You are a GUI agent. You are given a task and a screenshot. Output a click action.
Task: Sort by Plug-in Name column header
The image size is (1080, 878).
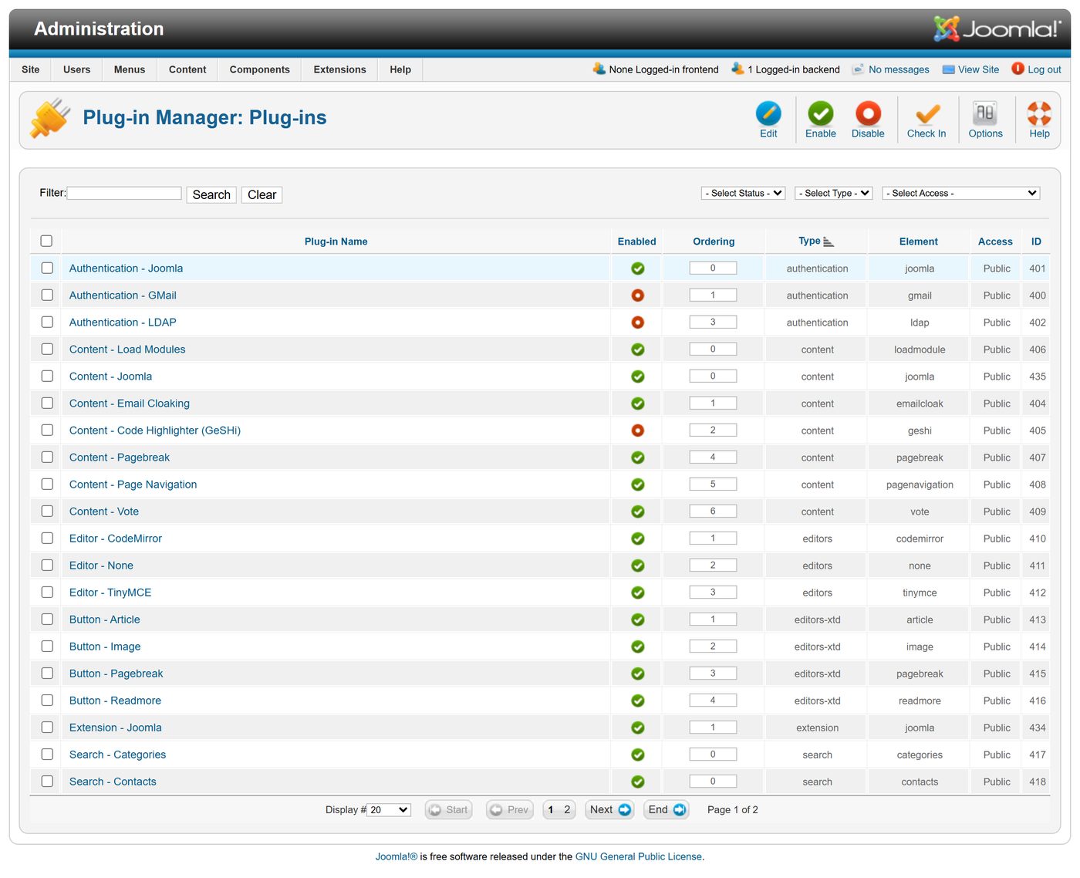(336, 241)
